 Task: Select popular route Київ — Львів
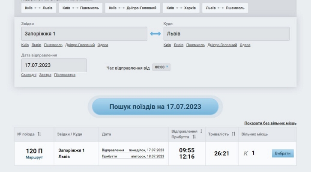pyautogui.click(x=39, y=8)
